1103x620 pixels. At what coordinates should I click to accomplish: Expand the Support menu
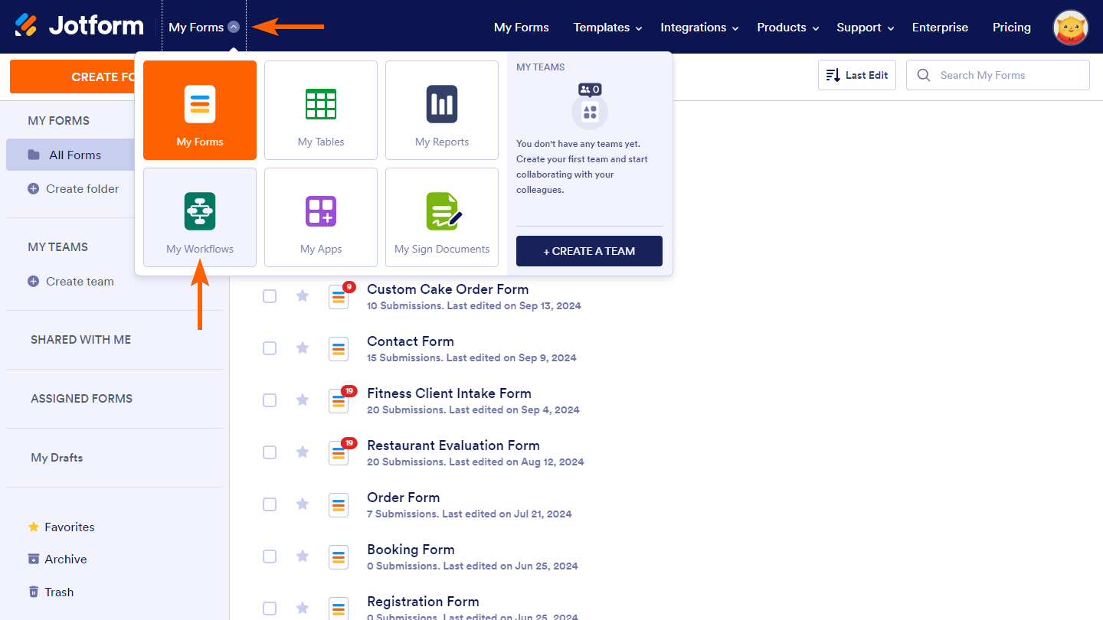866,28
